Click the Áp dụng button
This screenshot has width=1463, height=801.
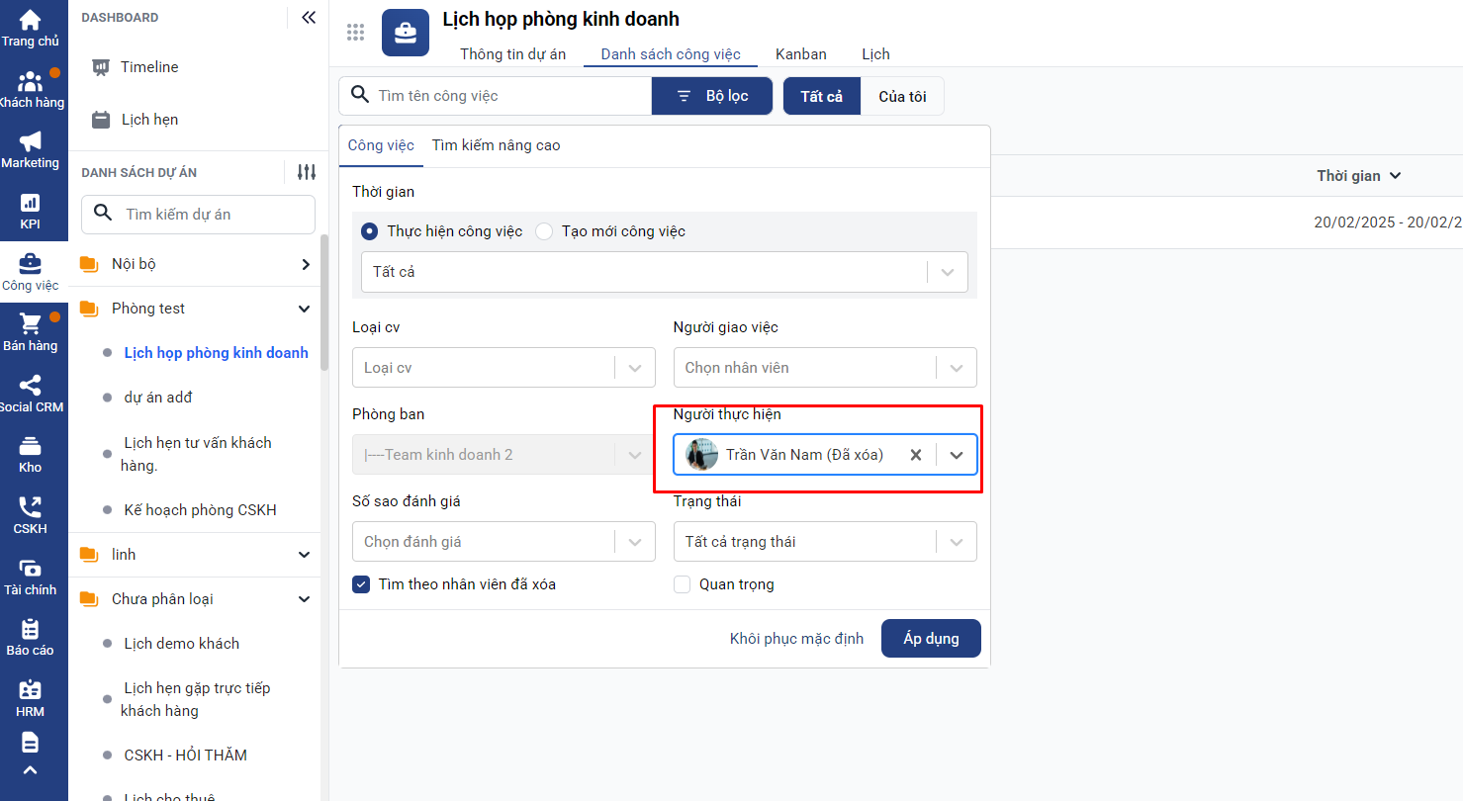point(930,639)
